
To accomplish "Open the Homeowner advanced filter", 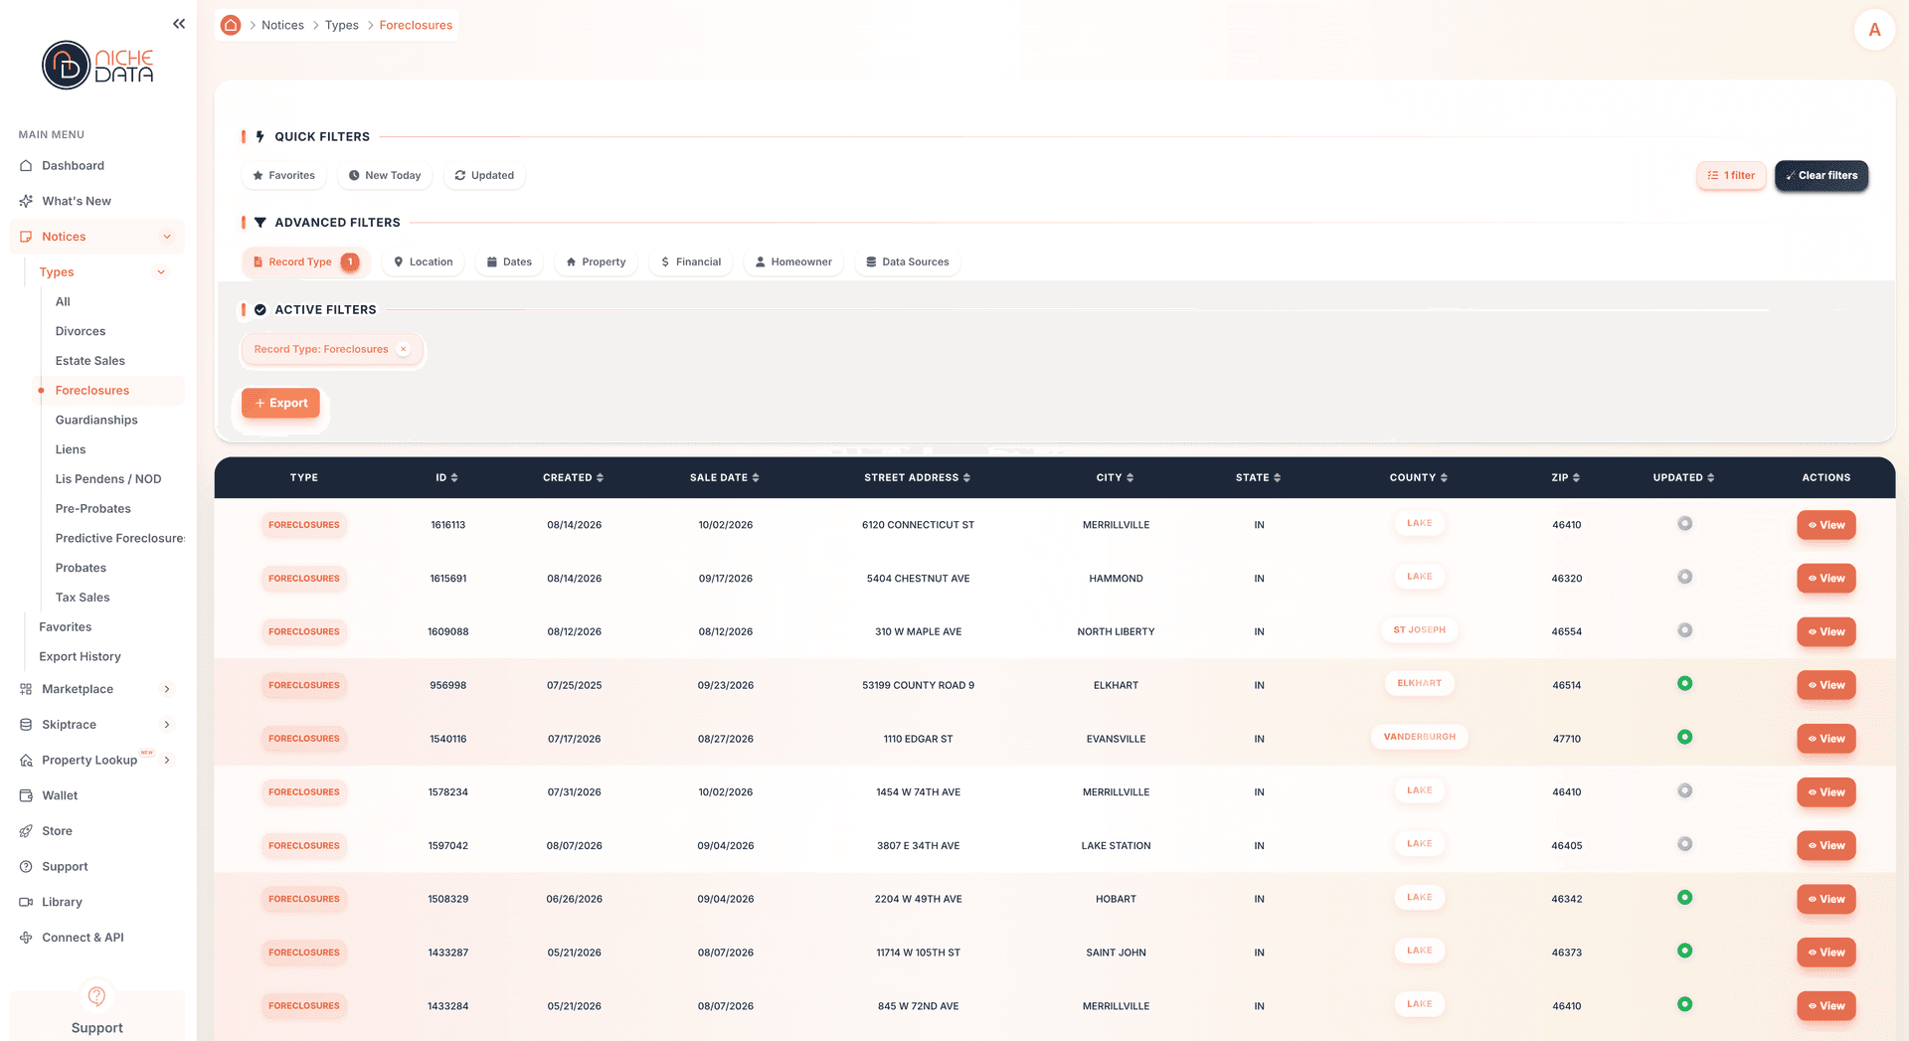I will tap(793, 262).
